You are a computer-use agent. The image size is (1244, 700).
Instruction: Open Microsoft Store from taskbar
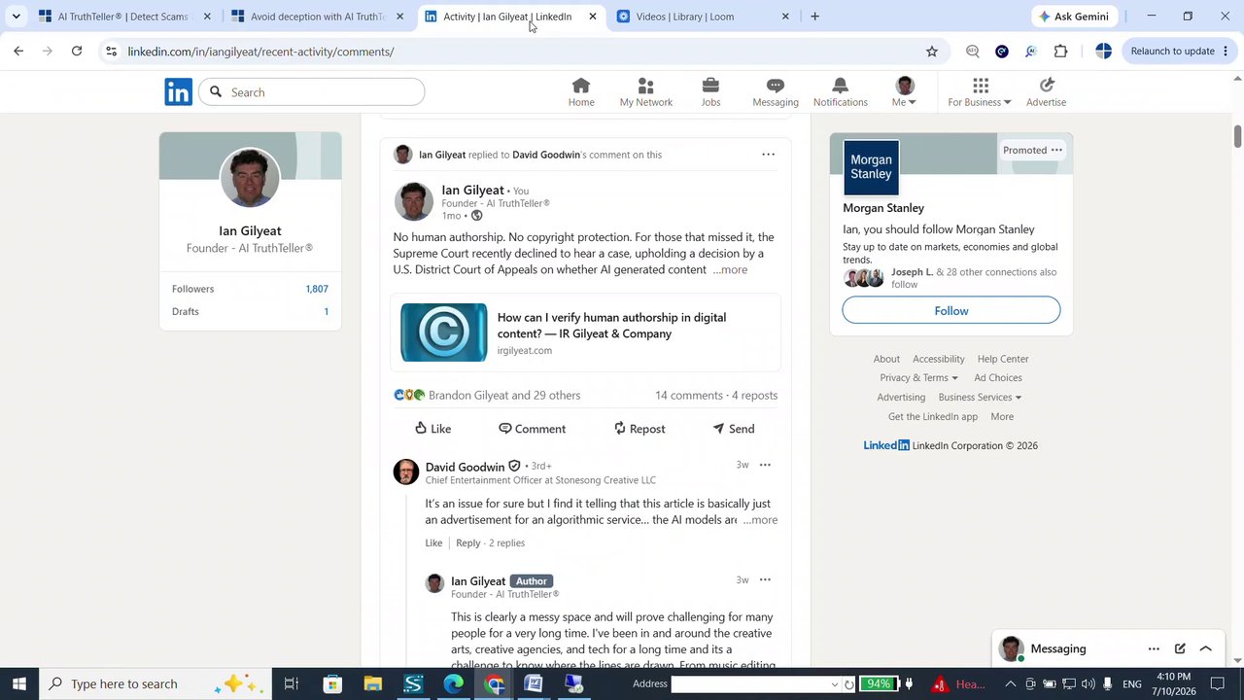tap(332, 683)
